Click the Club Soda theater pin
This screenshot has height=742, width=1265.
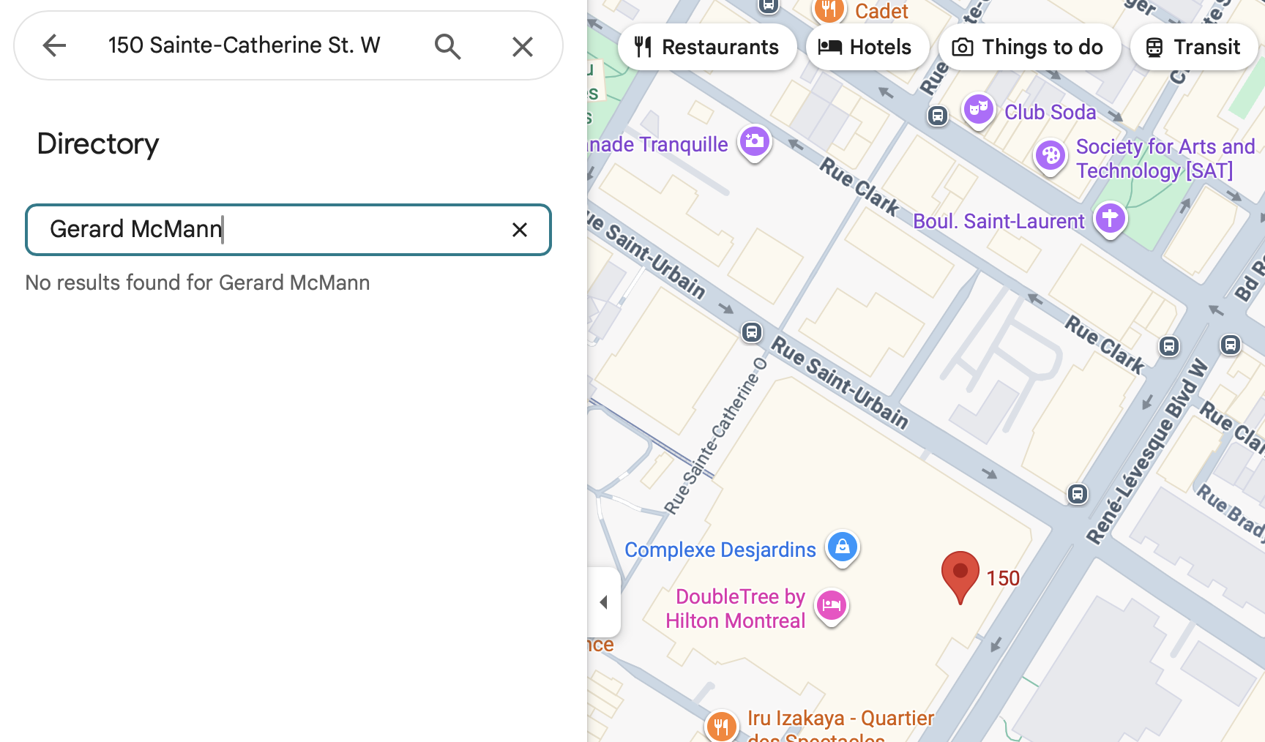[x=978, y=111]
